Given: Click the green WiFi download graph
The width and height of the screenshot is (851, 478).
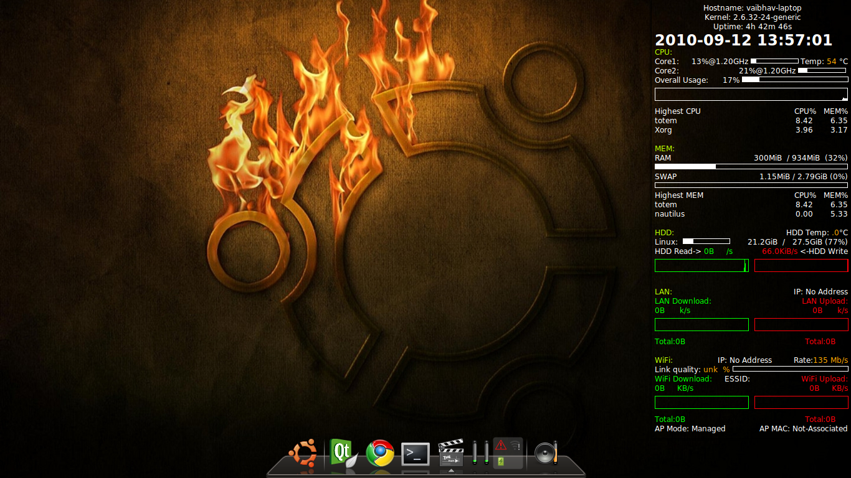Looking at the screenshot, I should click(x=701, y=403).
